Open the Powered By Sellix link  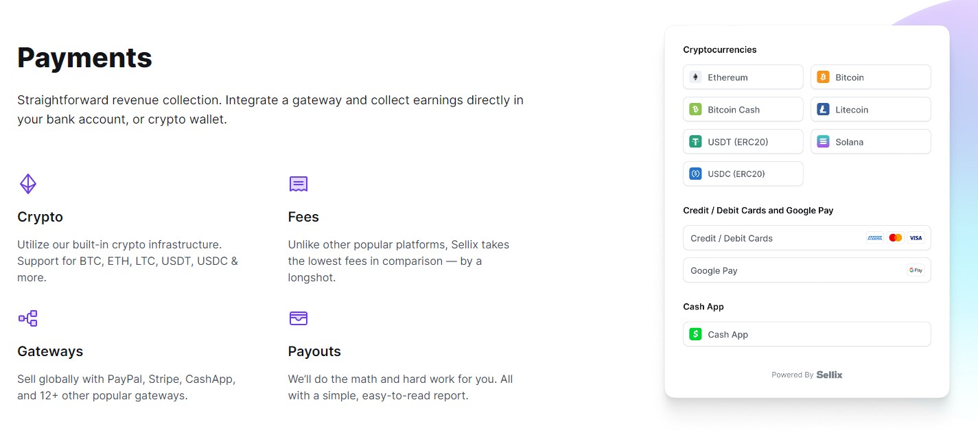coord(807,375)
